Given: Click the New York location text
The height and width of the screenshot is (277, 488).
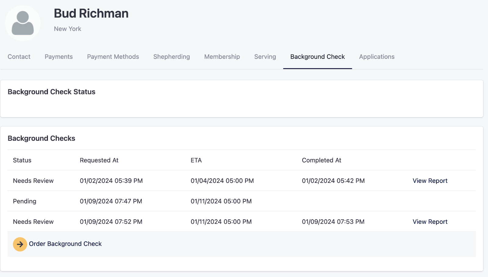Looking at the screenshot, I should coord(67,29).
